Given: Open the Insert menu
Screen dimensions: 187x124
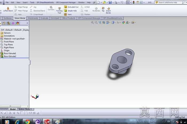Looking at the screenshot, I should [25, 2].
